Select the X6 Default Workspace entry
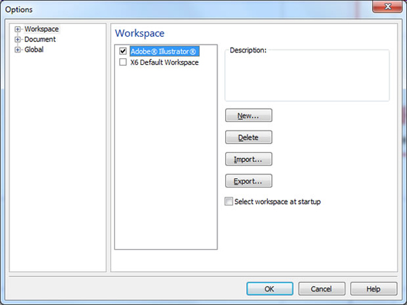Viewport: 407px width, 305px height. [164, 62]
